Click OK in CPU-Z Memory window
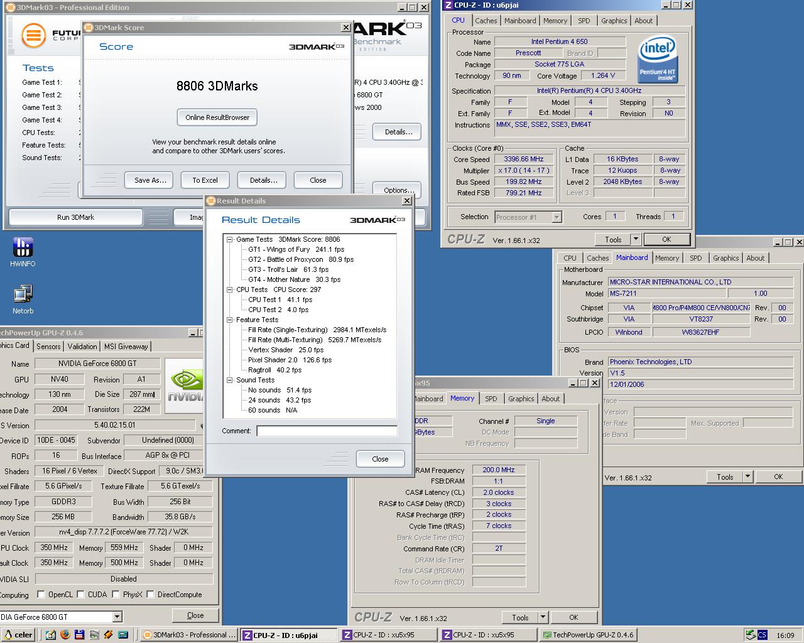 point(573,617)
